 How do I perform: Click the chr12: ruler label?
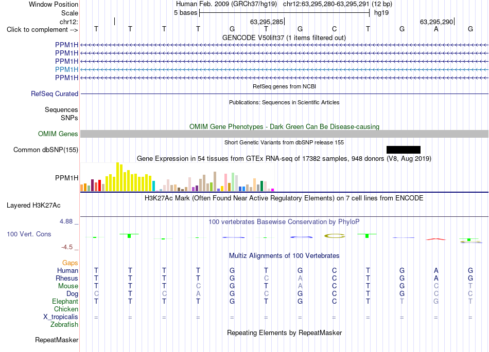coord(69,22)
